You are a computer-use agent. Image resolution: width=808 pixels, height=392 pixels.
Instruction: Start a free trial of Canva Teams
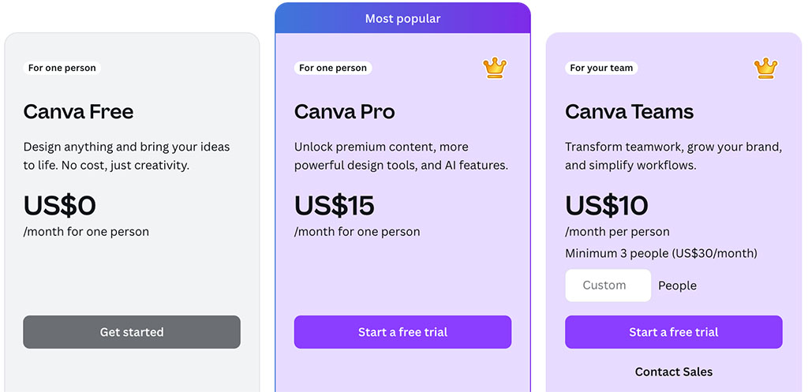[673, 332]
